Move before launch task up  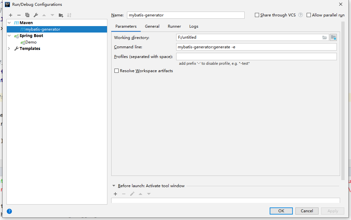(x=140, y=194)
